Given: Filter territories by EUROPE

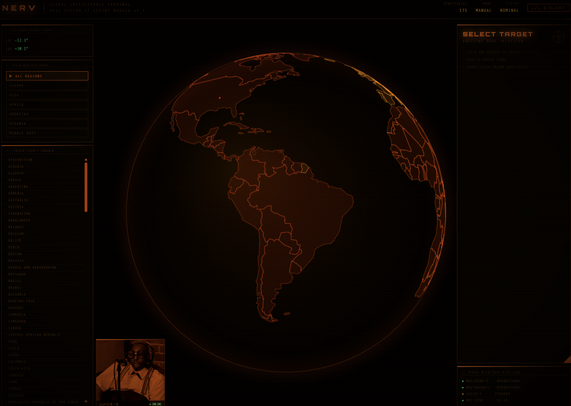Looking at the screenshot, I should 47,86.
